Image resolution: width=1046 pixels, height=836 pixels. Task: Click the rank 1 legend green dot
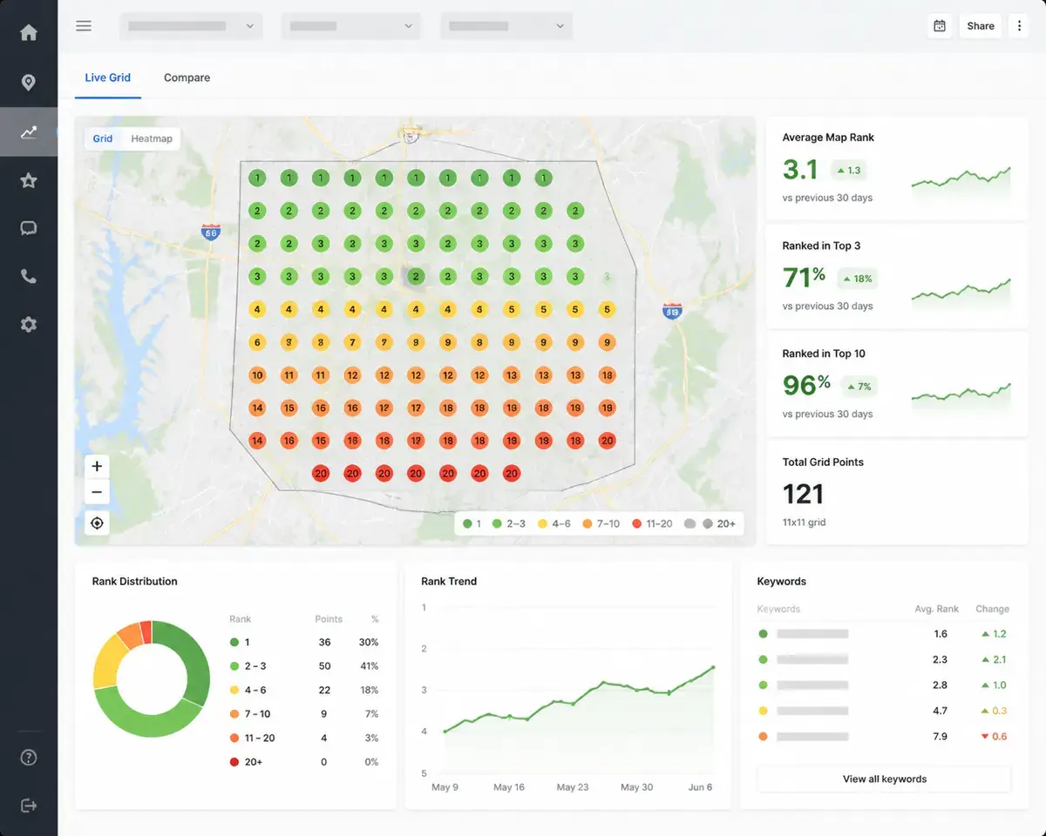tap(467, 524)
